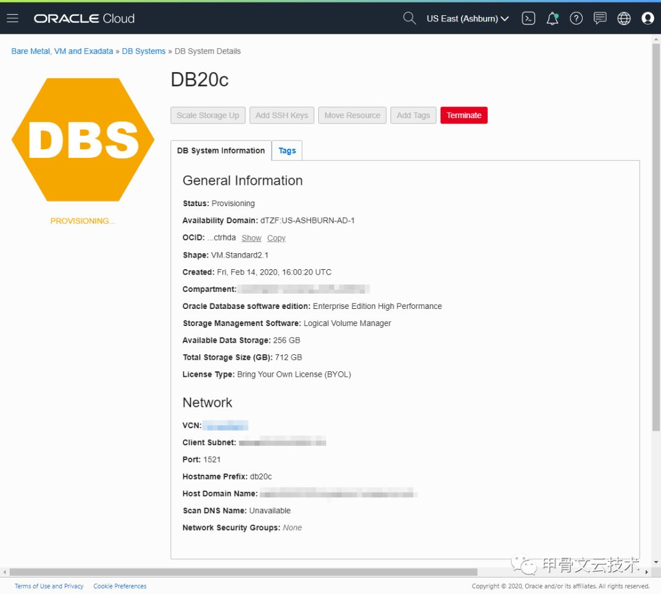Click the Created date Feb 14, 2020 value
The height and width of the screenshot is (594, 661).
274,272
